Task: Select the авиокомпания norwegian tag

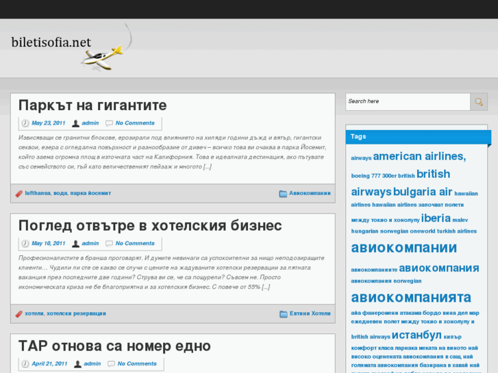Action: point(386,281)
